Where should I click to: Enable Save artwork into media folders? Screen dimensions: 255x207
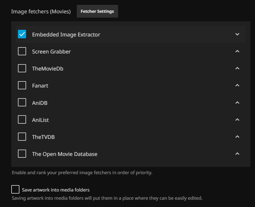[x=15, y=190]
